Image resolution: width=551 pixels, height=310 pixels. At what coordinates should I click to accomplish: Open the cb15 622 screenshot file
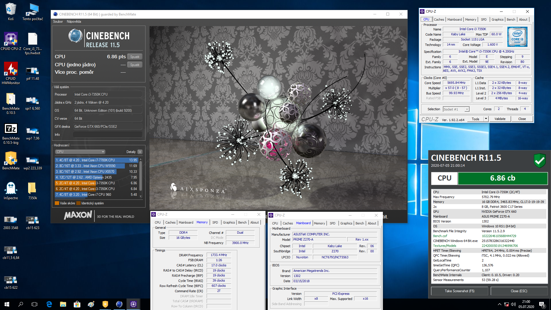(x=11, y=282)
